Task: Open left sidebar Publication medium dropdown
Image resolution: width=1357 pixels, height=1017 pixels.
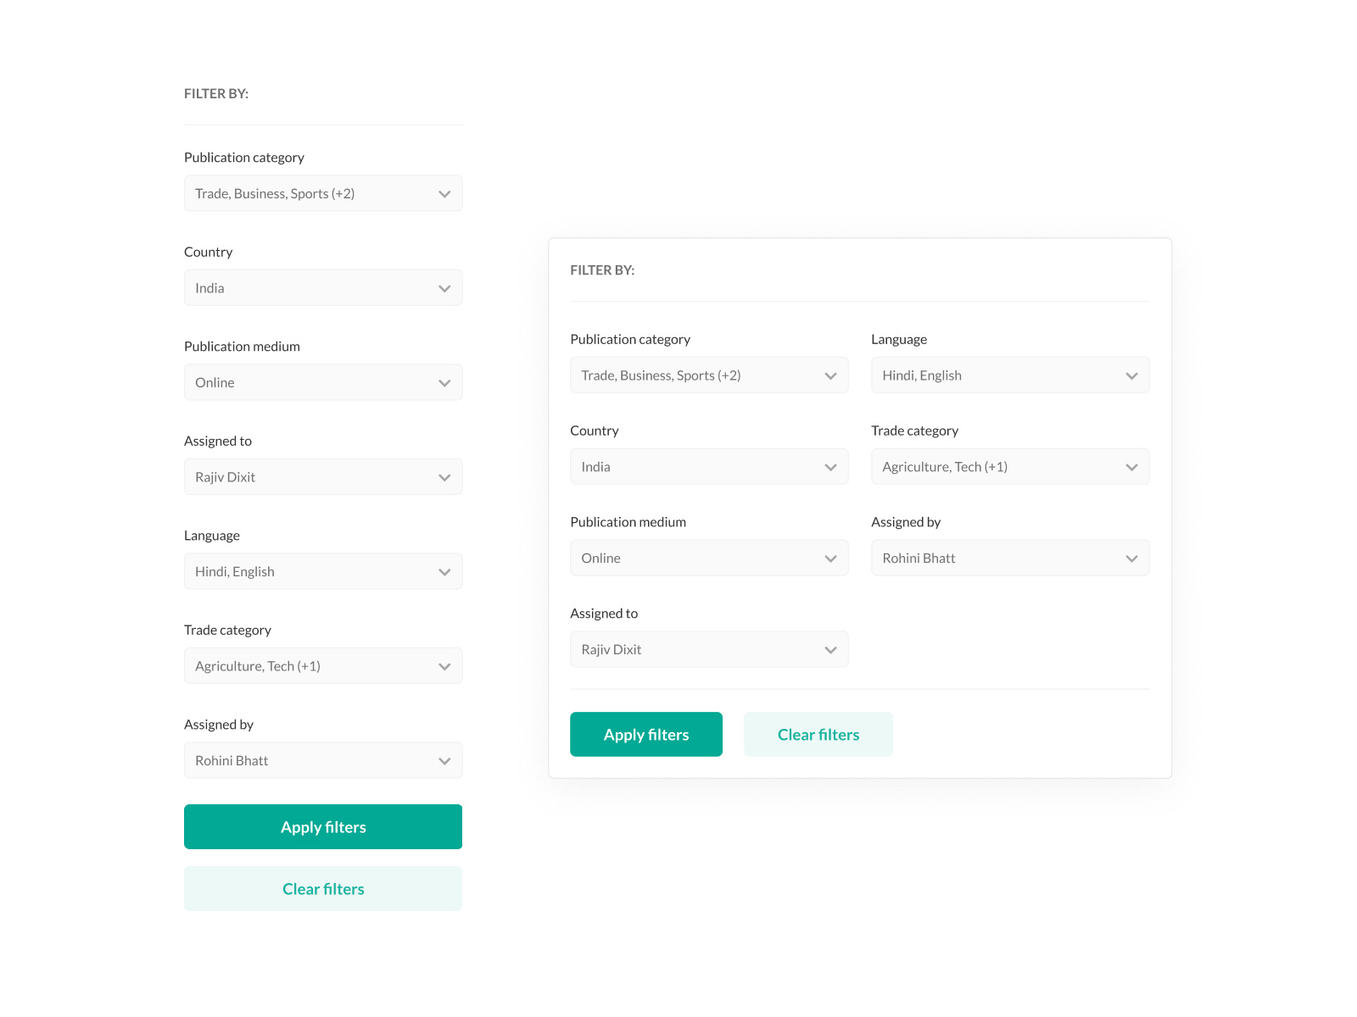Action: point(323,382)
